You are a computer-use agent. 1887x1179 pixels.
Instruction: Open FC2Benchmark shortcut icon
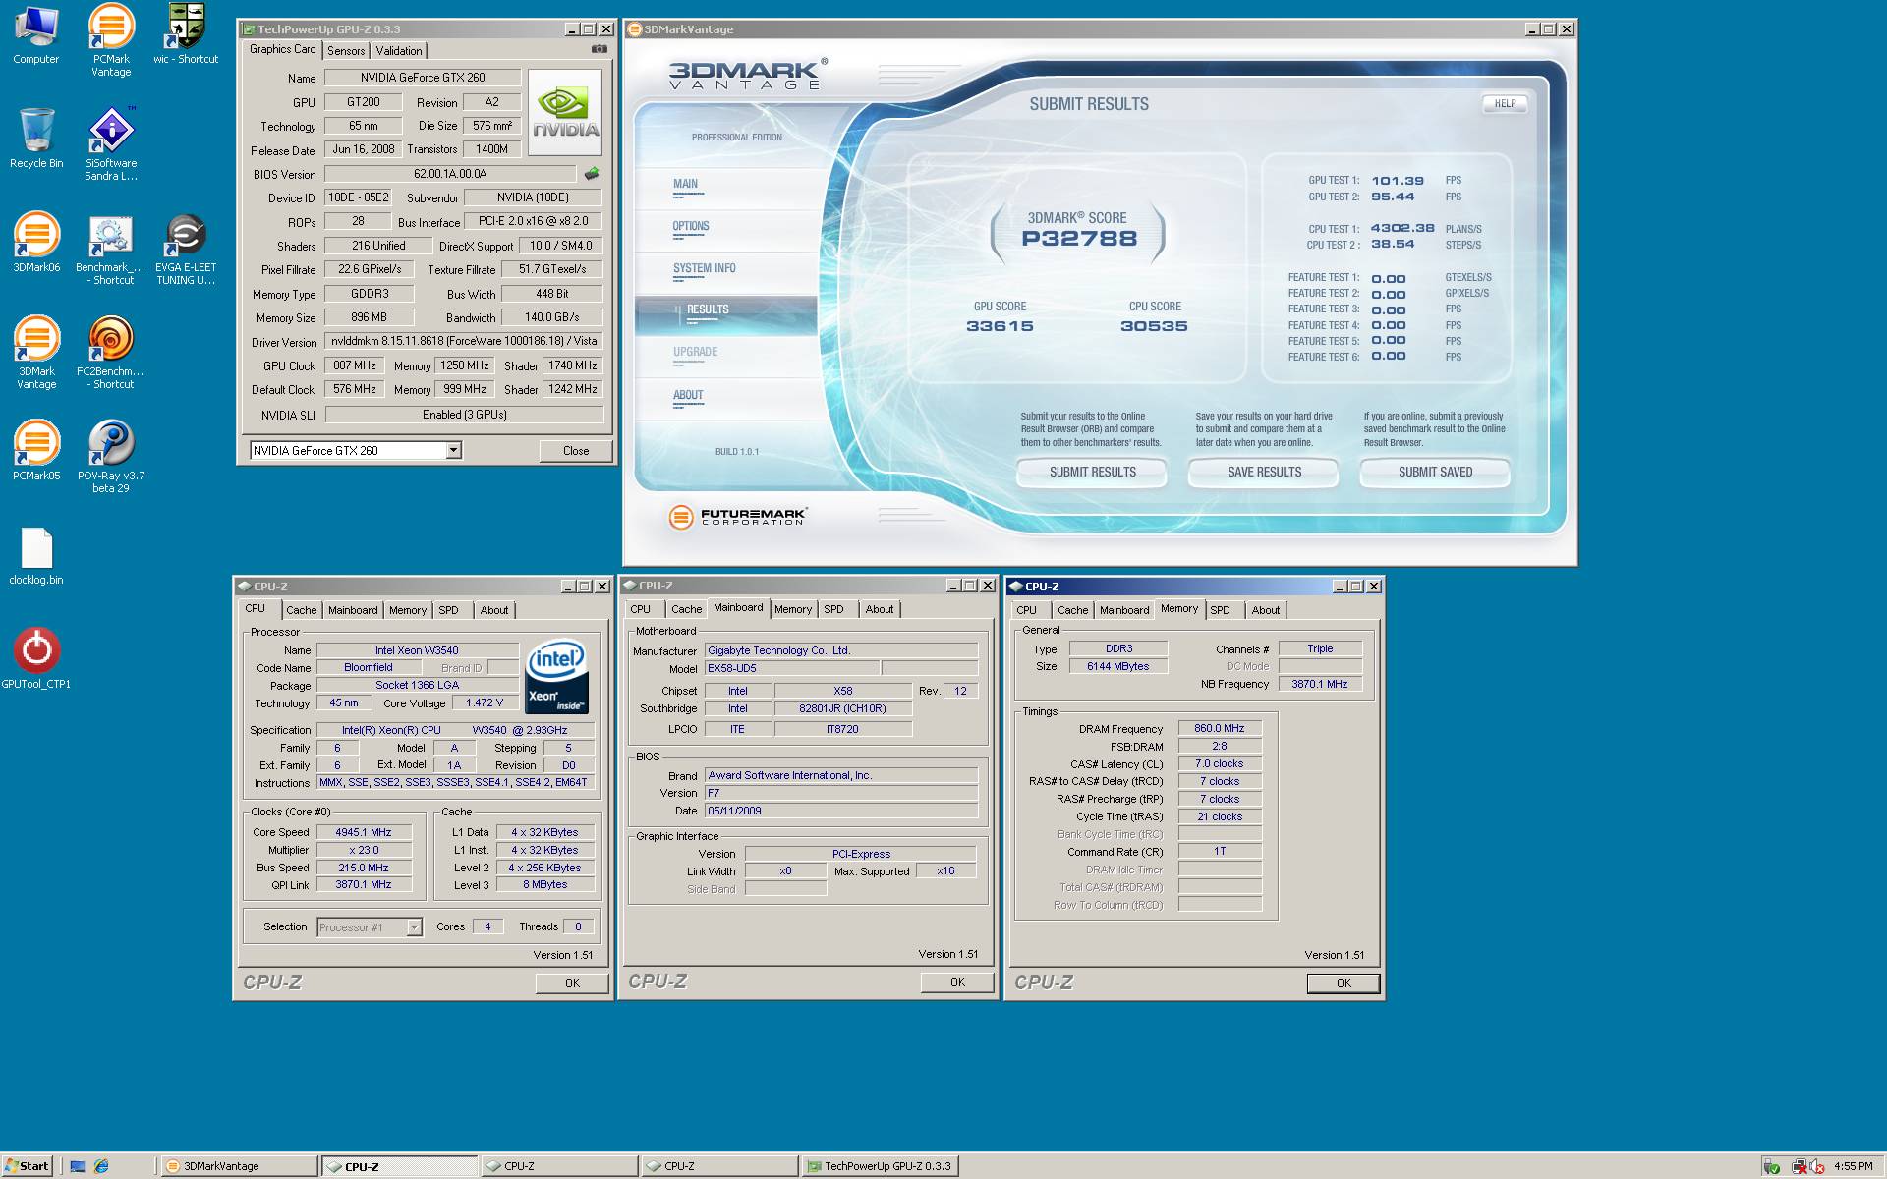111,353
